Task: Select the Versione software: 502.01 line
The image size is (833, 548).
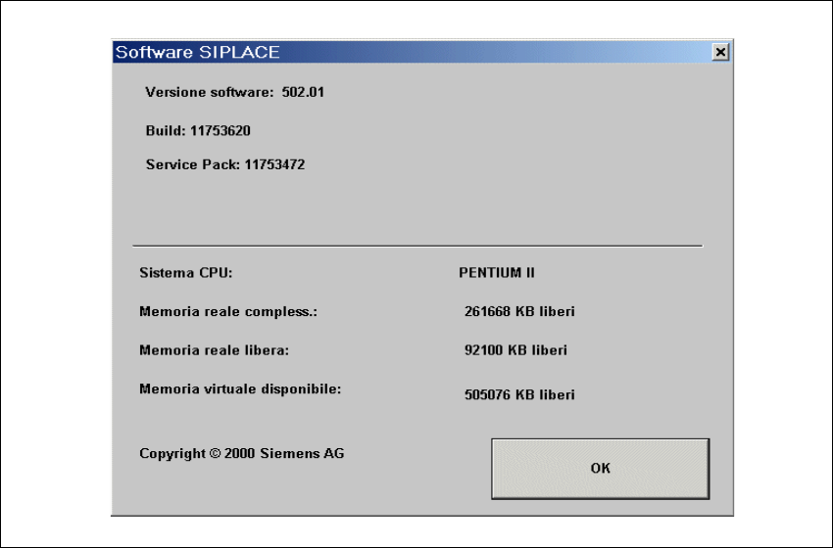Action: [x=235, y=92]
